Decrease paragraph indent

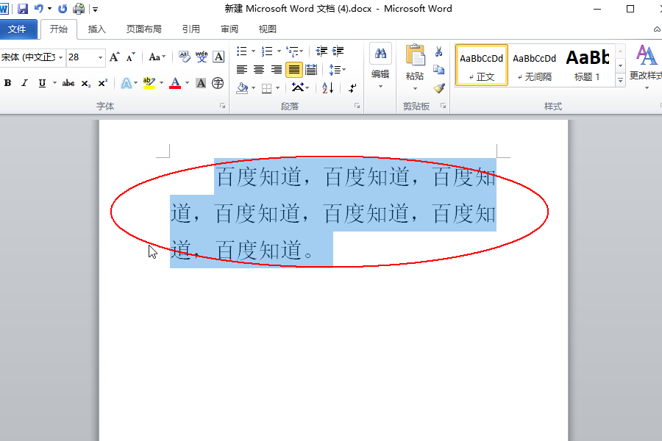click(x=321, y=51)
